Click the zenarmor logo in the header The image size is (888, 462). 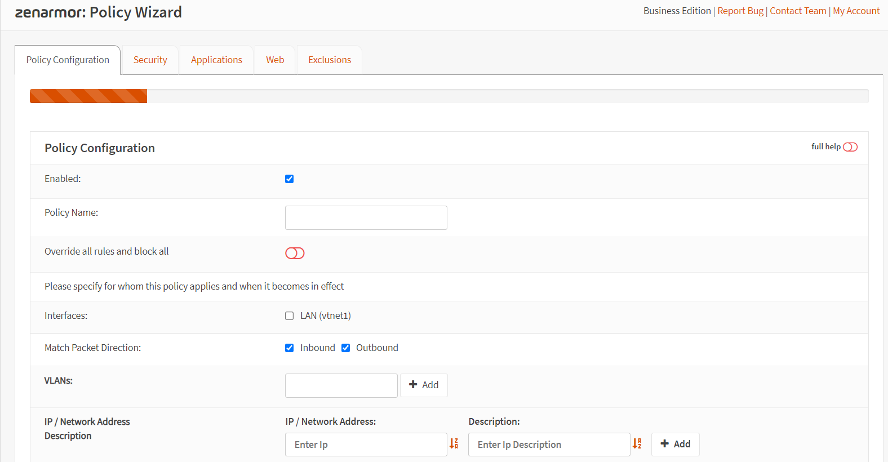[50, 12]
